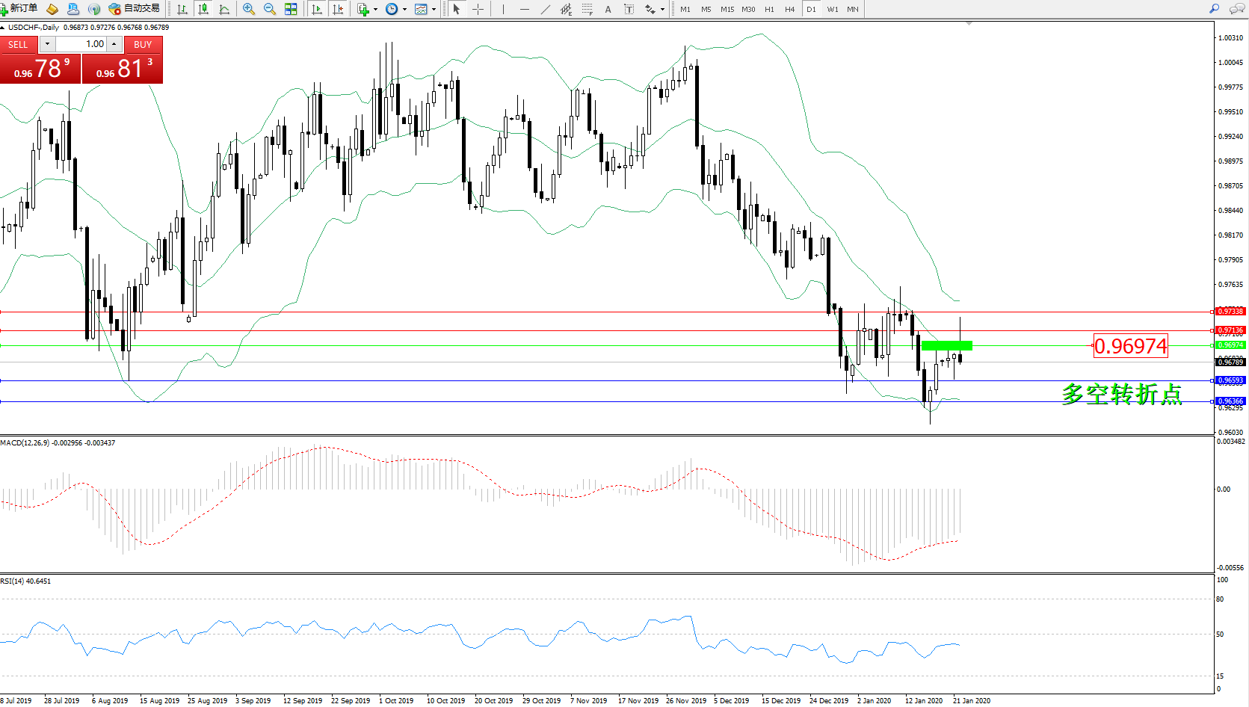Draw a trendline with the trendline tool
Viewport: 1249px width, 707px height.
(x=546, y=9)
